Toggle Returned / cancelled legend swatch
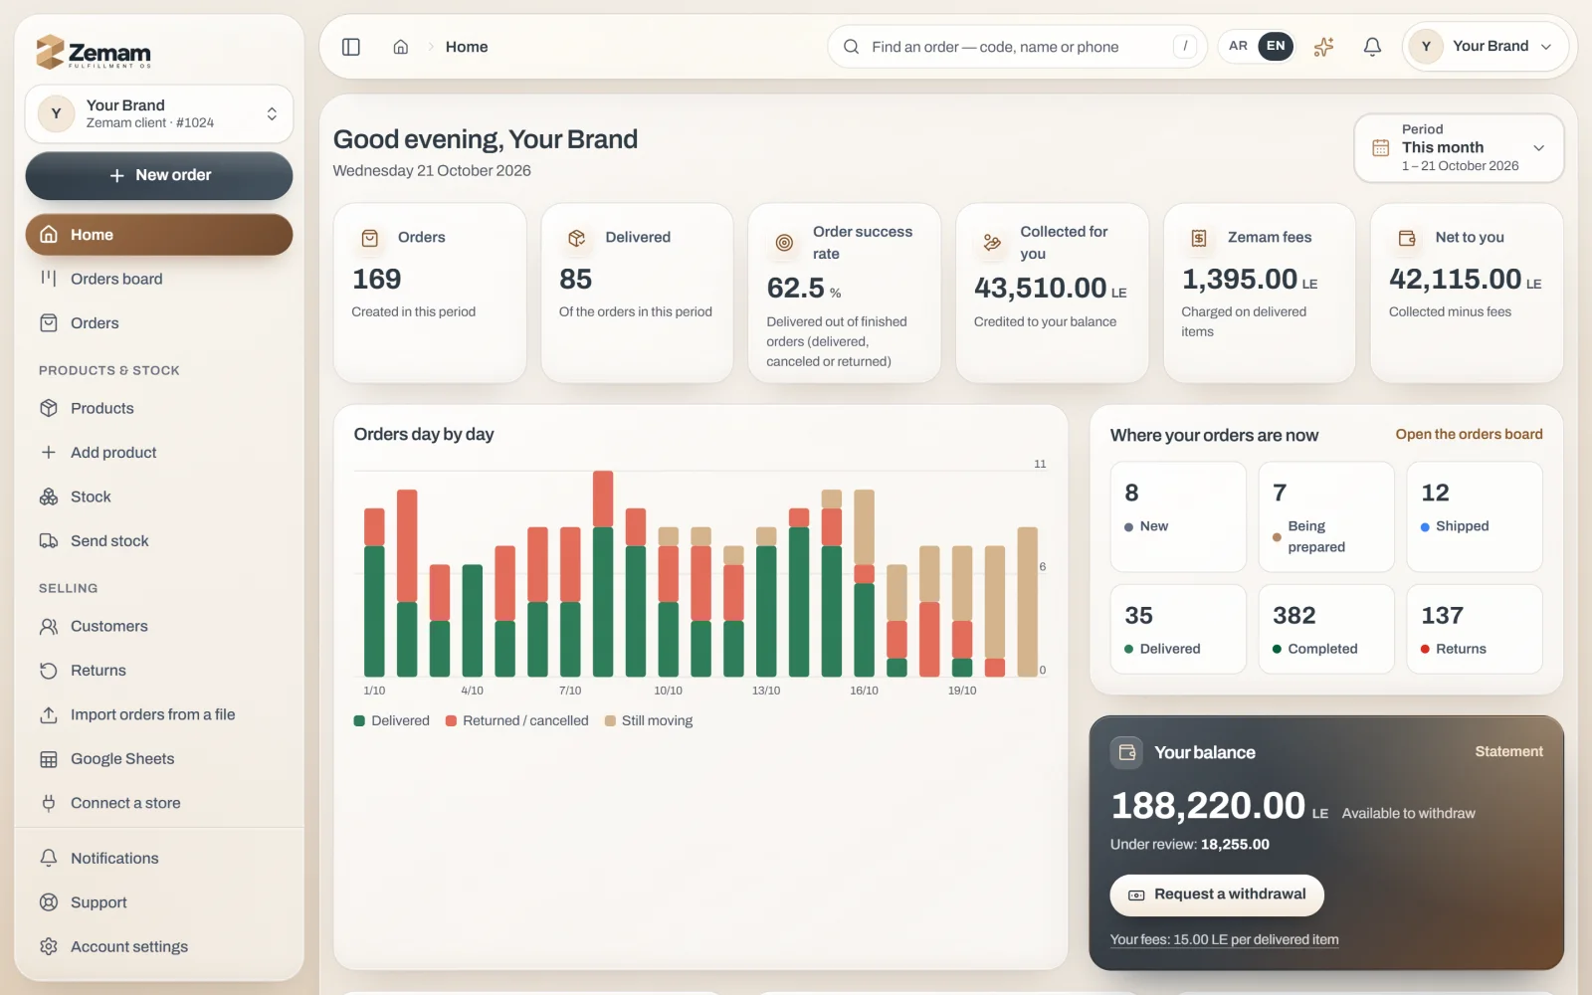Screen dimensions: 1592x995 [451, 720]
